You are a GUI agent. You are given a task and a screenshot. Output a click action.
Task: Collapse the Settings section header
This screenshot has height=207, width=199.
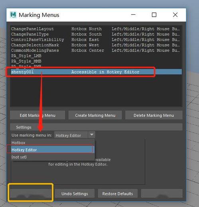tap(96, 127)
